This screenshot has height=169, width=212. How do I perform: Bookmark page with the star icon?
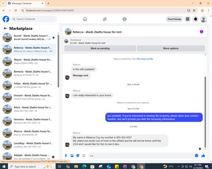click(194, 11)
